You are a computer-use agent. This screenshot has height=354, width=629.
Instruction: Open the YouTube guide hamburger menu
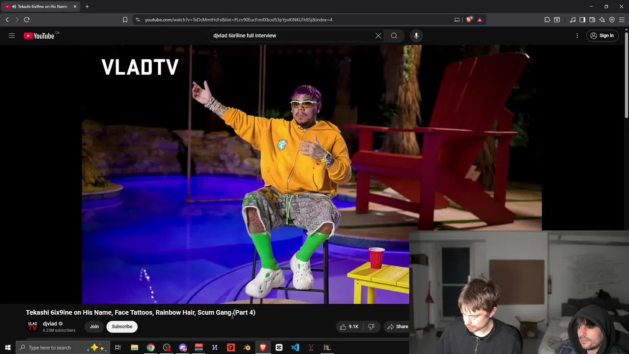(12, 35)
